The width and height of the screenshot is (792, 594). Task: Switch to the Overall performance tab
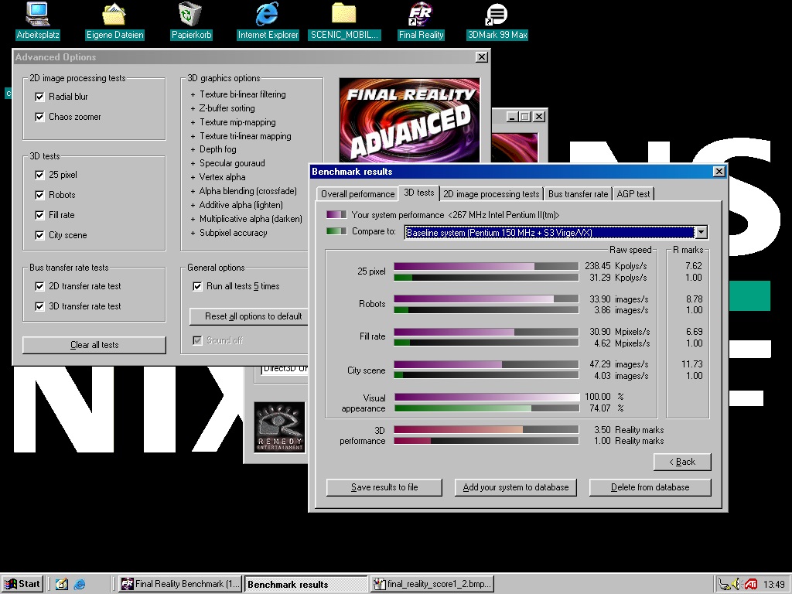pos(357,194)
